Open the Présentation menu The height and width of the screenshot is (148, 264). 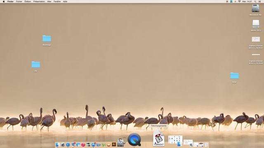39,1
